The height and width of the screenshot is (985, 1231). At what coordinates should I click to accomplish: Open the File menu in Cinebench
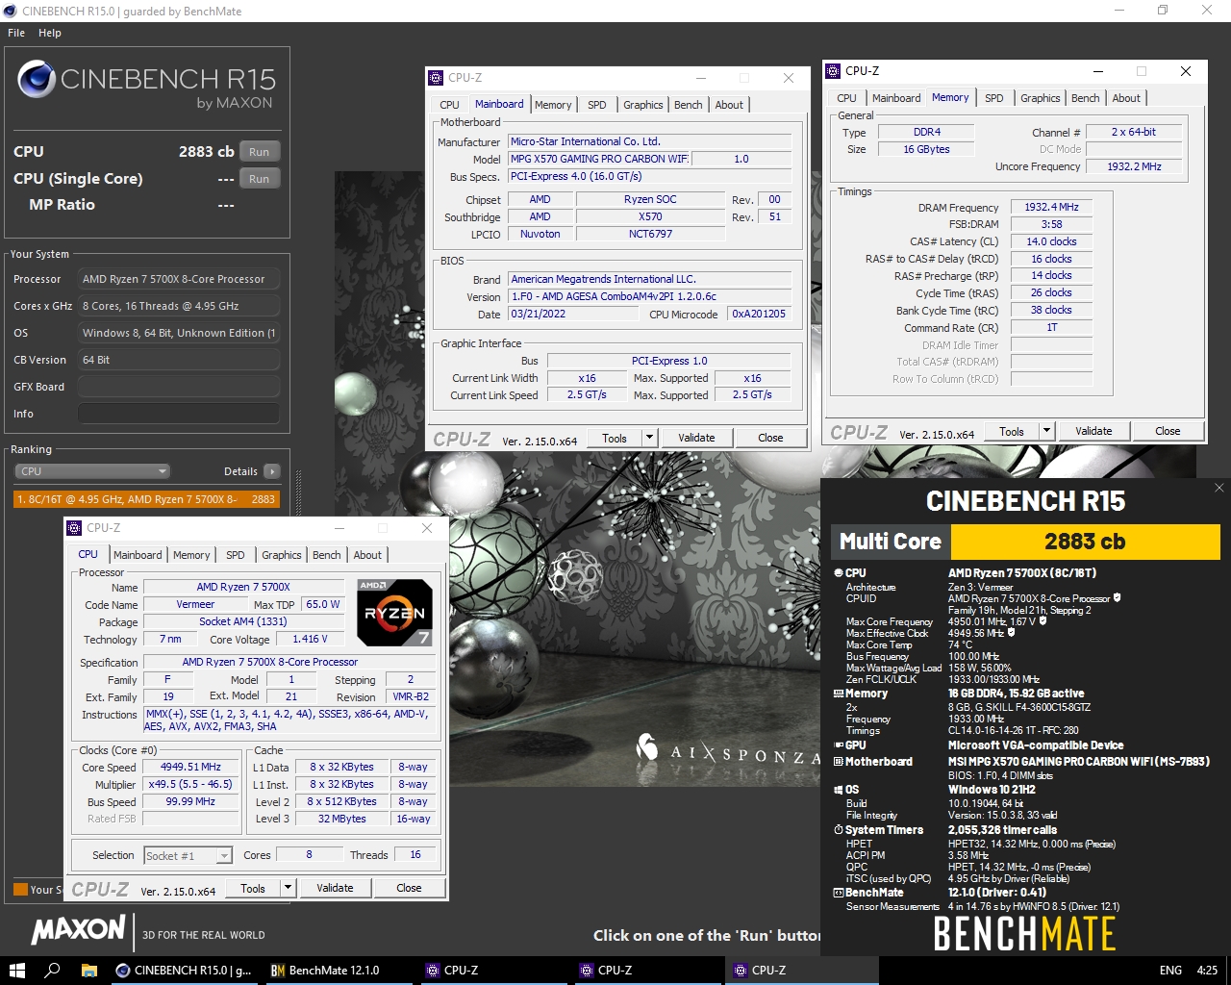pyautogui.click(x=16, y=33)
